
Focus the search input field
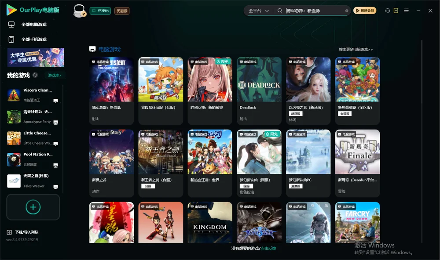click(x=314, y=11)
